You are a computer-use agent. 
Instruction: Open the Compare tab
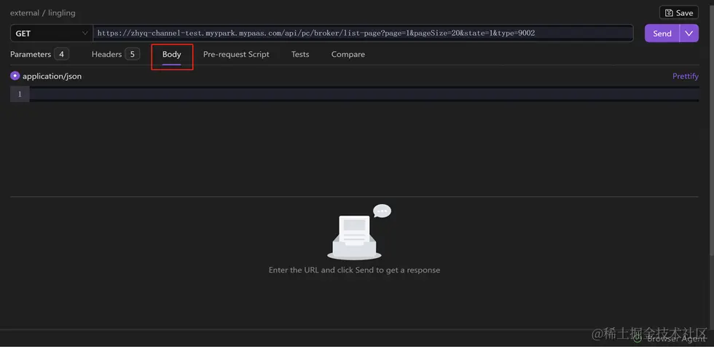click(x=348, y=54)
